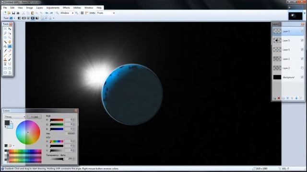307x172 pixels.
Task: Click the Paste clipboard icon
Action: (x=33, y=13)
